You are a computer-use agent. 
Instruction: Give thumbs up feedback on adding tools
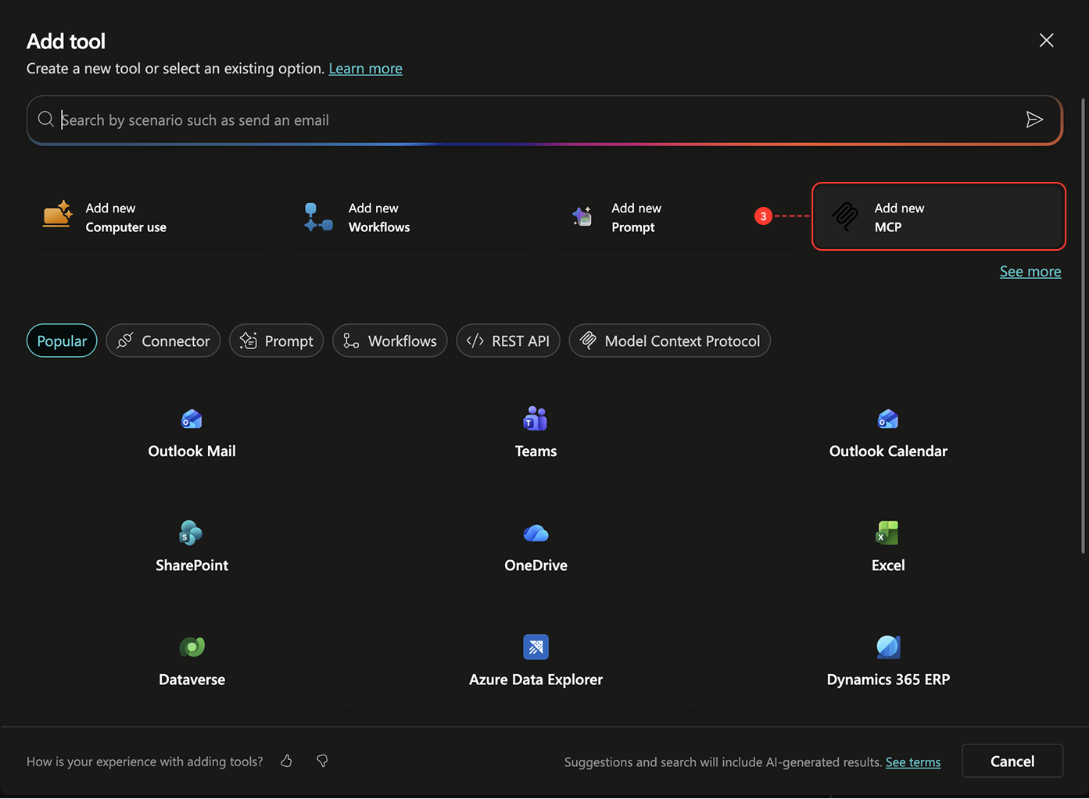pyautogui.click(x=287, y=761)
